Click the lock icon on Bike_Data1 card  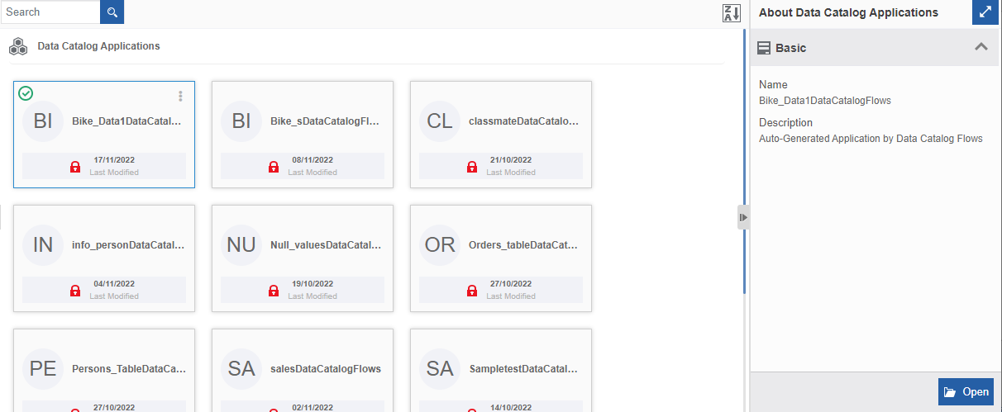[x=75, y=167]
